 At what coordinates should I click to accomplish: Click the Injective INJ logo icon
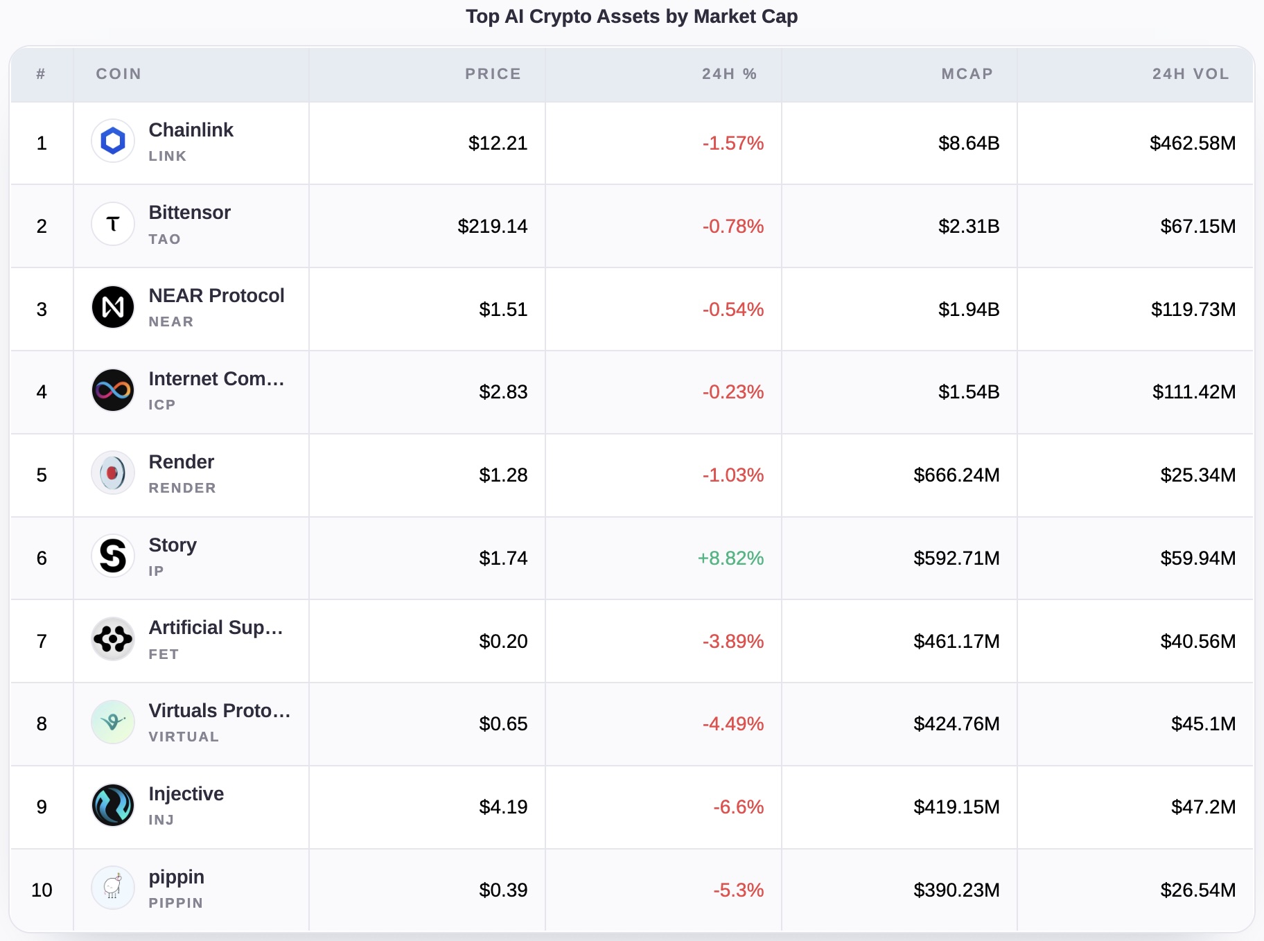113,805
